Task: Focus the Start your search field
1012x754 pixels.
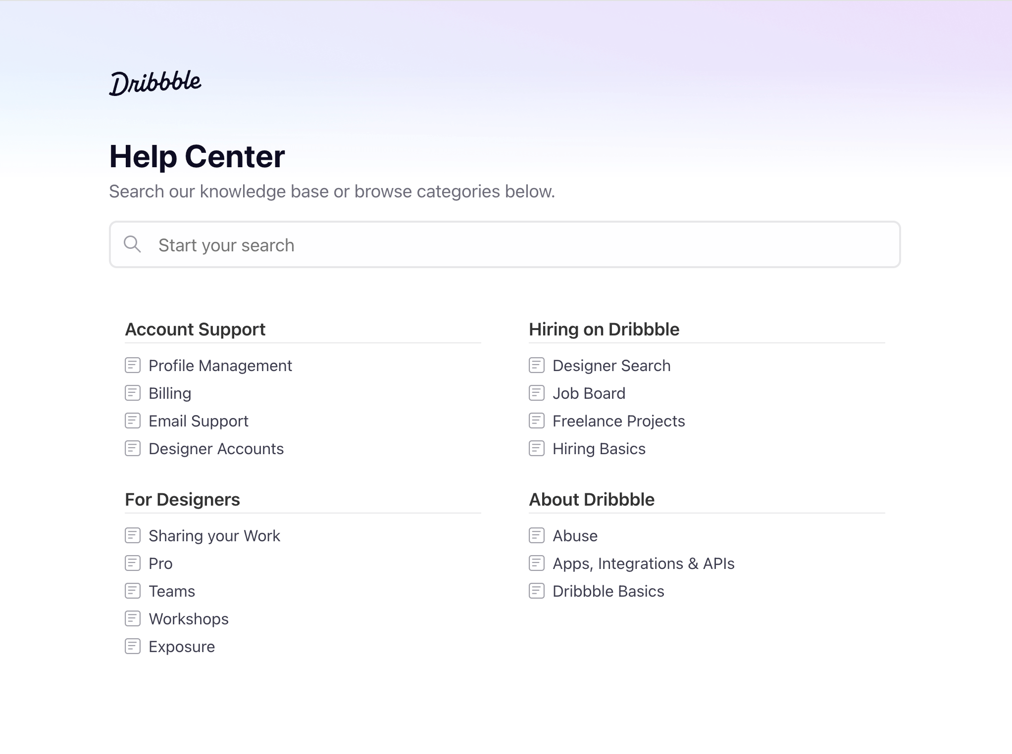Action: pos(505,245)
